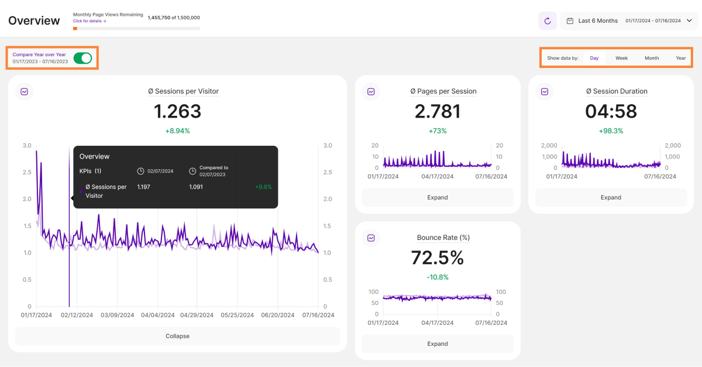The width and height of the screenshot is (702, 367).
Task: Collapse the Sessions per Visitor chart
Action: point(177,336)
